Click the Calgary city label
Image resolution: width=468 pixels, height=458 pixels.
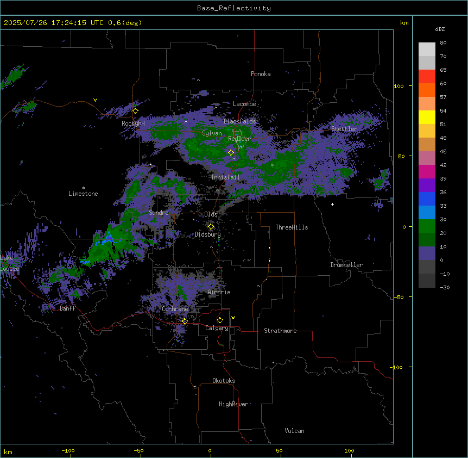pos(217,328)
